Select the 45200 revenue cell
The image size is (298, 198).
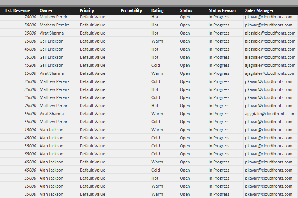tap(30, 65)
